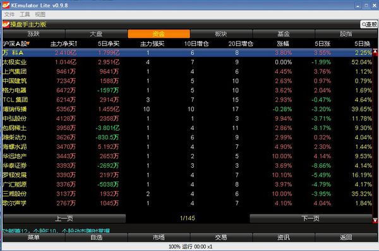The height and width of the screenshot is (251, 379).
Task: Open the 文件 menu
Action: 9,15
